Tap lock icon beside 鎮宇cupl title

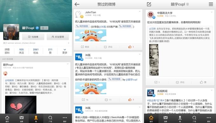[187, 4]
